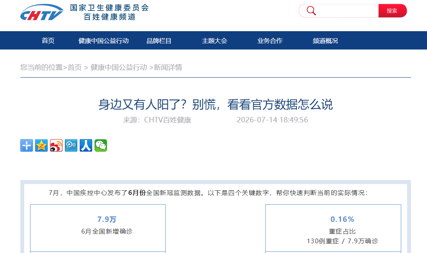This screenshot has width=427, height=253.
Task: Share to Tencent Weibo icon
Action: [x=71, y=145]
